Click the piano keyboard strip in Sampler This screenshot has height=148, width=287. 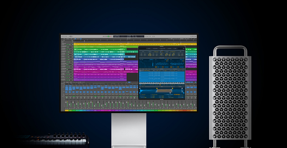161,83
